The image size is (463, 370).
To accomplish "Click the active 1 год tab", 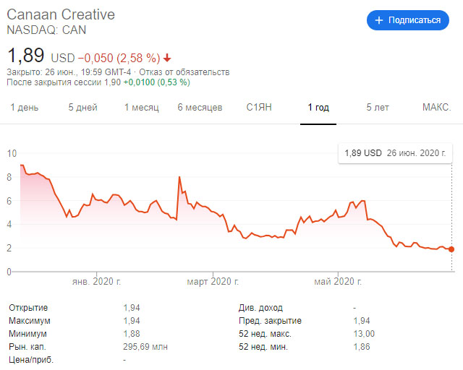I will 318,108.
